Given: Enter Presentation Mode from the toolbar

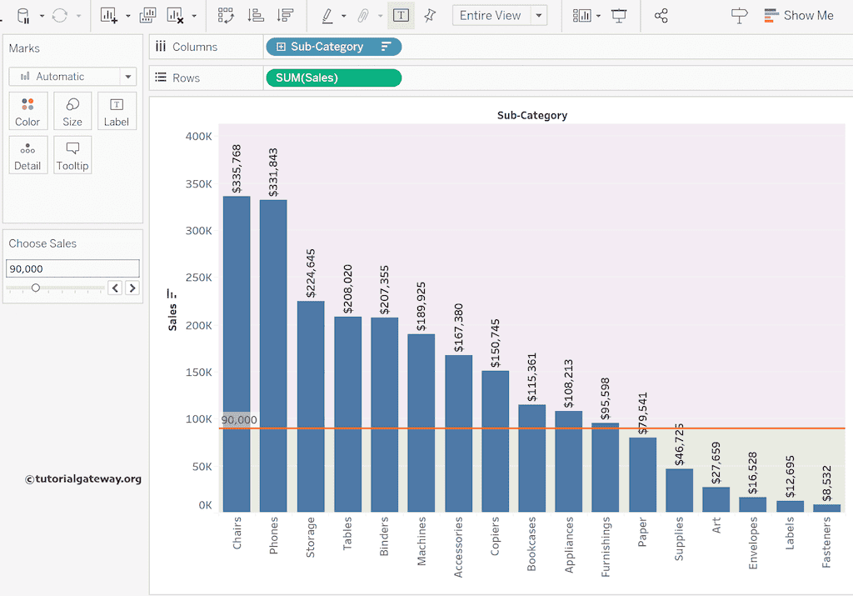Looking at the screenshot, I should (617, 15).
